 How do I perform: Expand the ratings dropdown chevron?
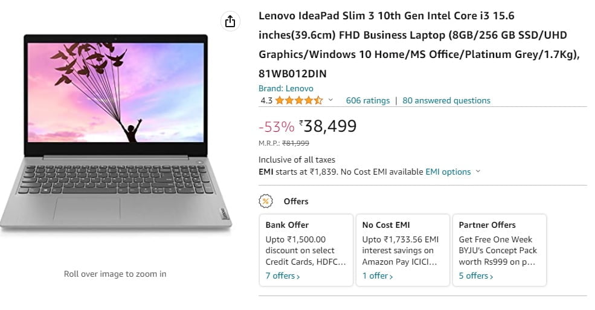pyautogui.click(x=330, y=100)
